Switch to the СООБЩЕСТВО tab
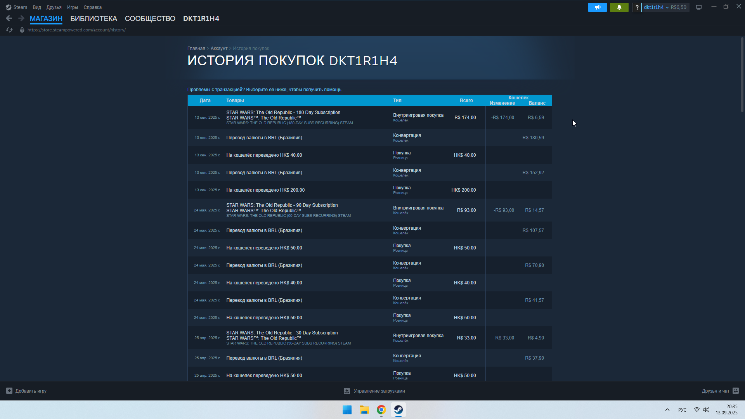Image resolution: width=745 pixels, height=419 pixels. coord(150,19)
